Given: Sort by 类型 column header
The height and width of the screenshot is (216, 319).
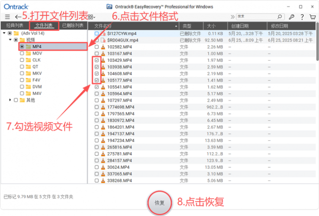Looking at the screenshot, I should (191, 26).
